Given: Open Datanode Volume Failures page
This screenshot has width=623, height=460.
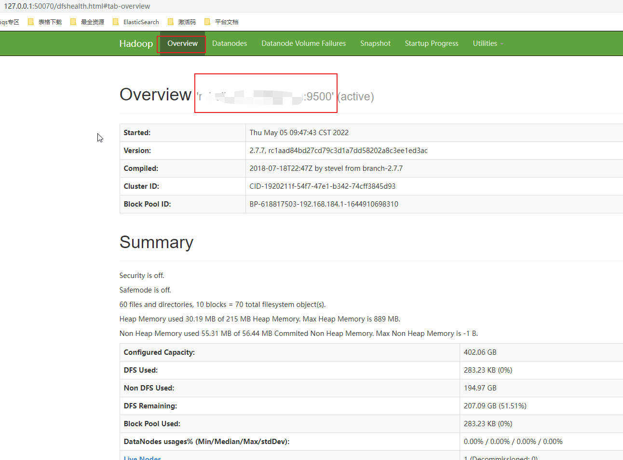Looking at the screenshot, I should click(303, 43).
